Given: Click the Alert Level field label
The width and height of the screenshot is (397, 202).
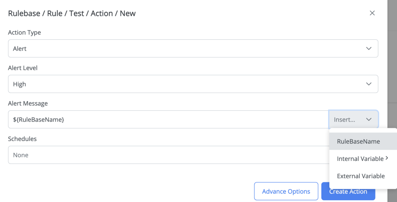Looking at the screenshot, I should tap(23, 68).
